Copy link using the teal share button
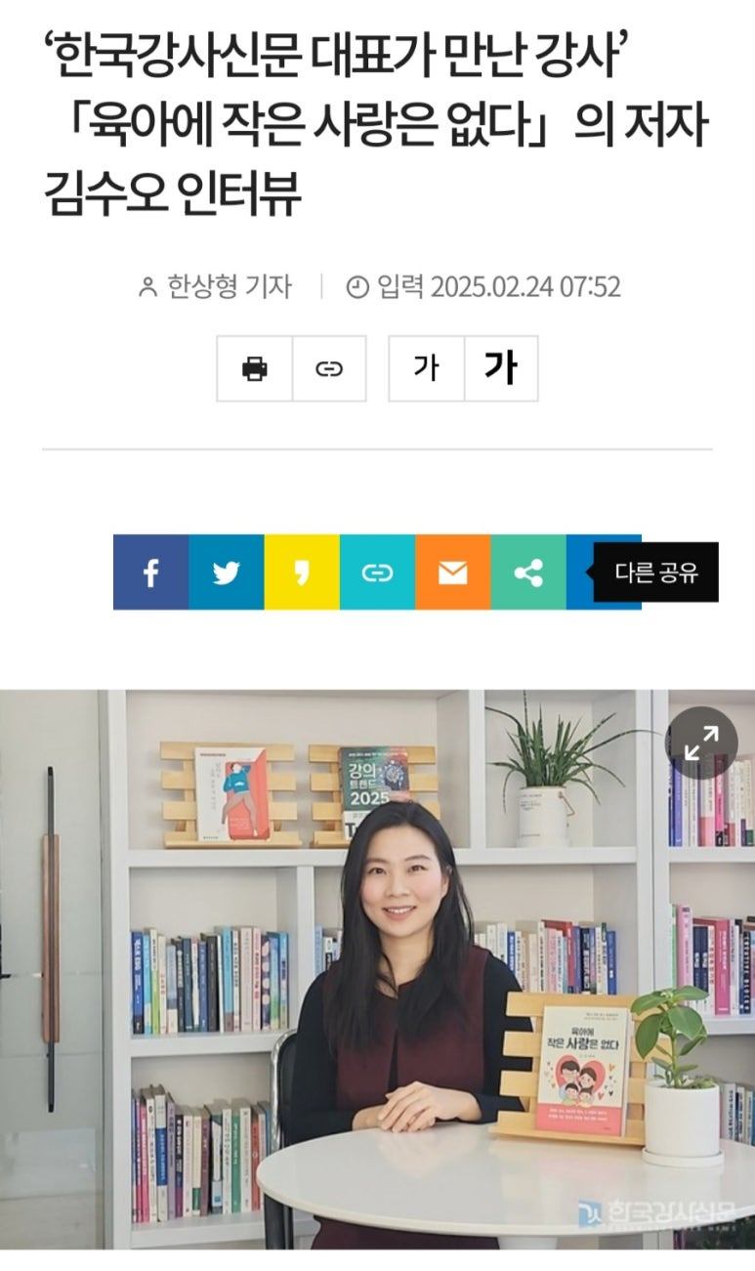The image size is (755, 1271). [x=377, y=572]
